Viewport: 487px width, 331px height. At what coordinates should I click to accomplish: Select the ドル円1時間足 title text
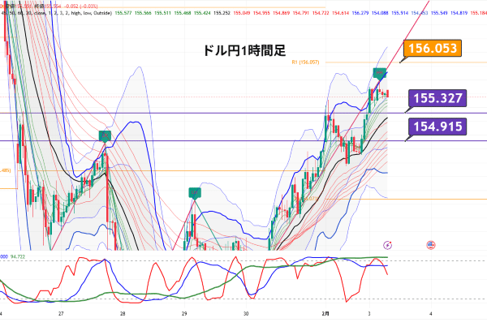point(243,50)
